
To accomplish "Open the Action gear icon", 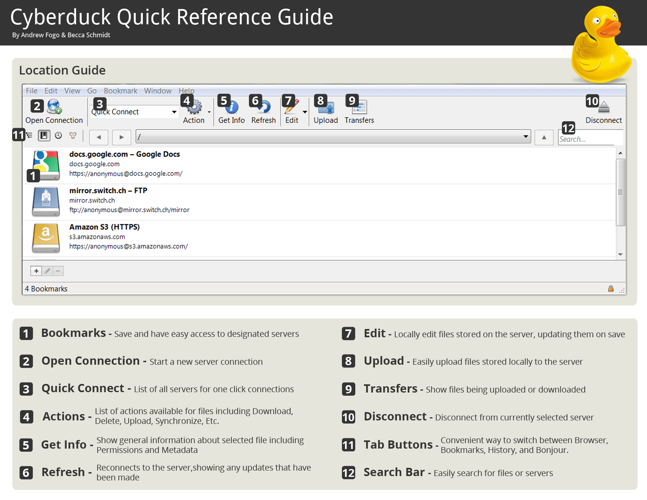I will (194, 108).
